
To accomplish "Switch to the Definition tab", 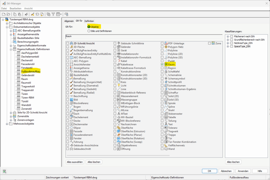I will (x=89, y=21).
